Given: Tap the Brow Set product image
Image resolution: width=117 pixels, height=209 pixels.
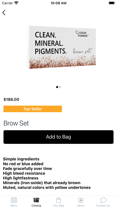Looking at the screenshot, I should (x=61, y=47).
